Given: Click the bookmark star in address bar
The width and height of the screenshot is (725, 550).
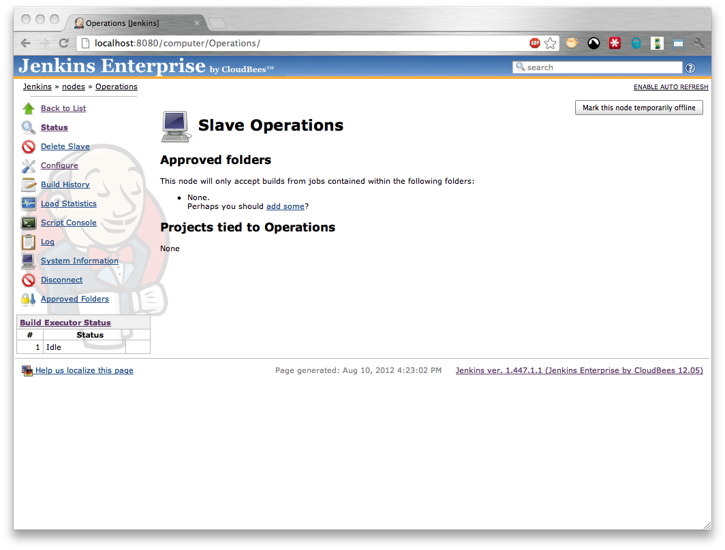Looking at the screenshot, I should tap(551, 44).
